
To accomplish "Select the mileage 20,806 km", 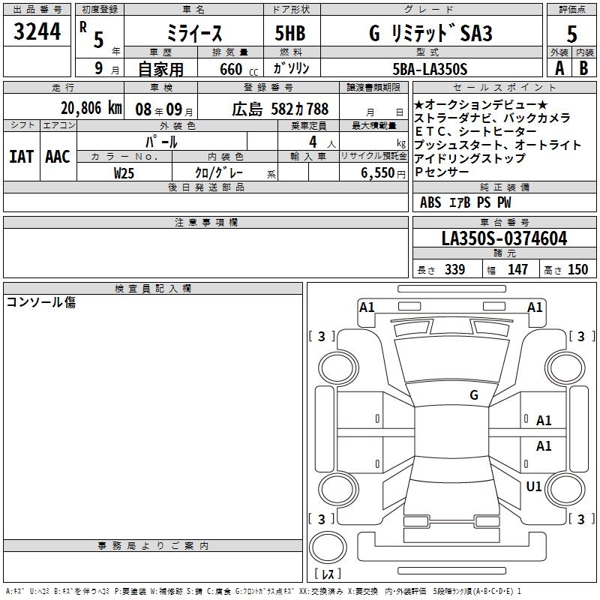I will coord(91,108).
